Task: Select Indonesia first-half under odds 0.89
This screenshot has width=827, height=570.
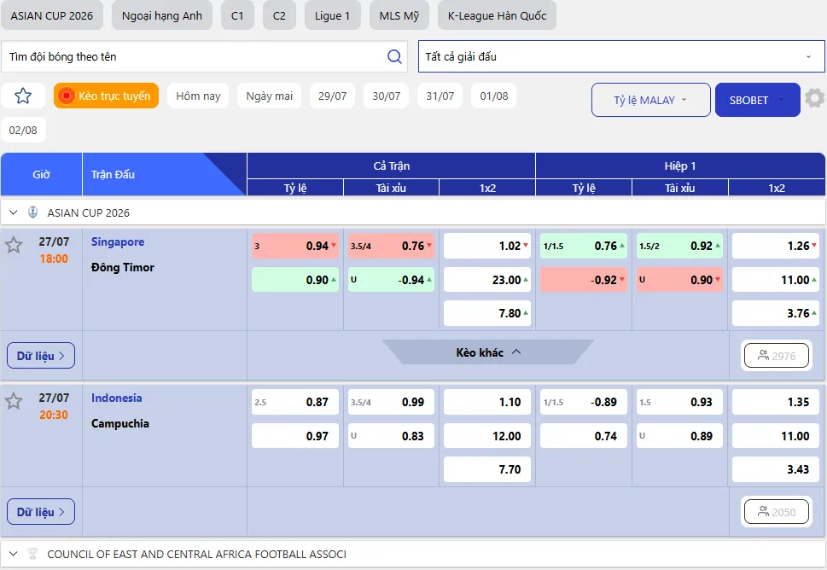Action: pos(679,435)
